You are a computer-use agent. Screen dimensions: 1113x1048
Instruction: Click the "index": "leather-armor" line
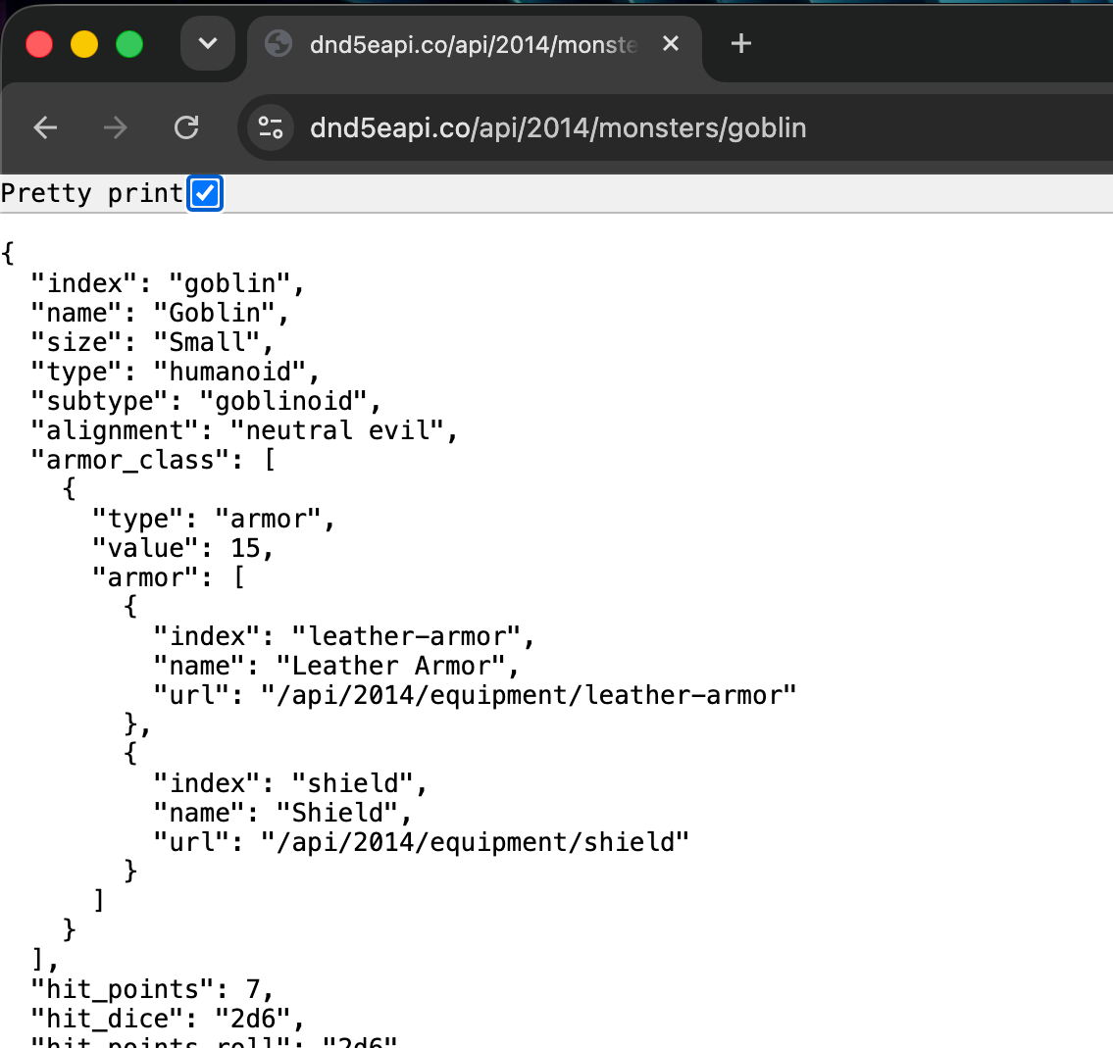click(x=344, y=637)
